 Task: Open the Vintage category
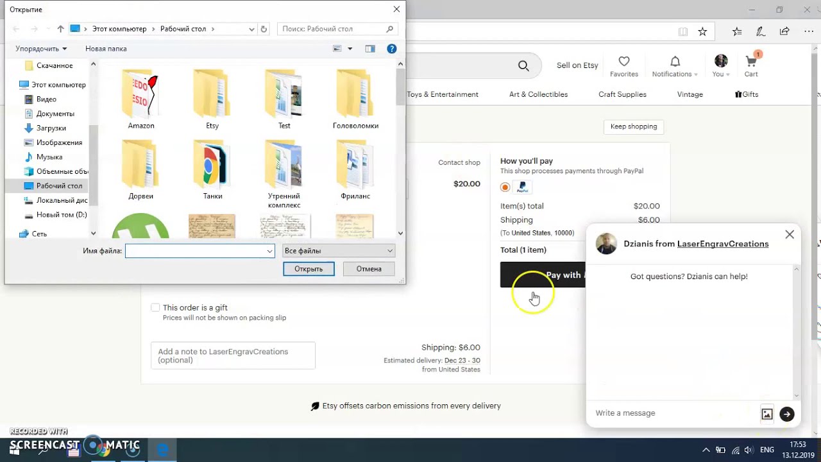pyautogui.click(x=690, y=94)
